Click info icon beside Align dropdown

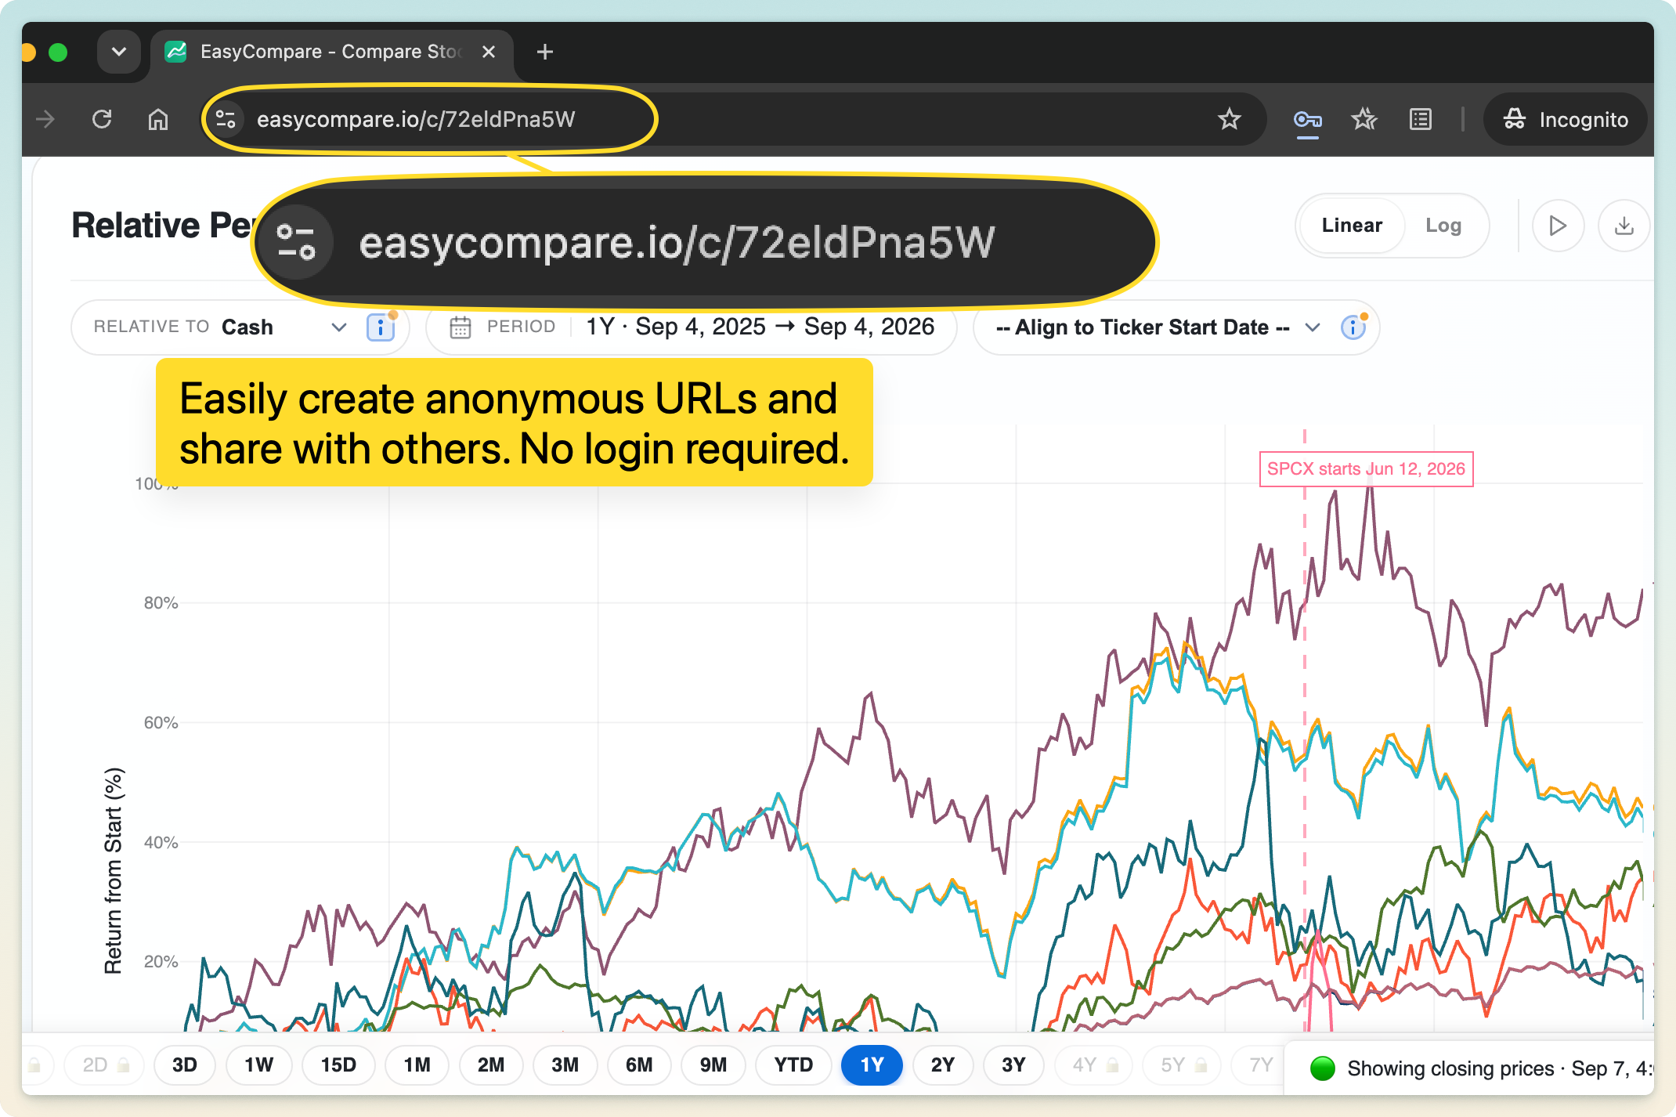pyautogui.click(x=1353, y=327)
